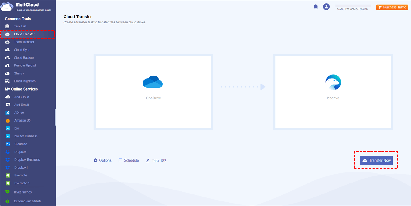The height and width of the screenshot is (206, 411).
Task: Open the Options settings link
Action: (x=103, y=160)
